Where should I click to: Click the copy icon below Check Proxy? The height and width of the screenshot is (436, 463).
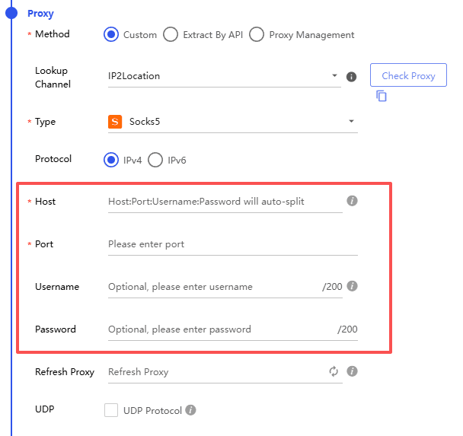[382, 97]
